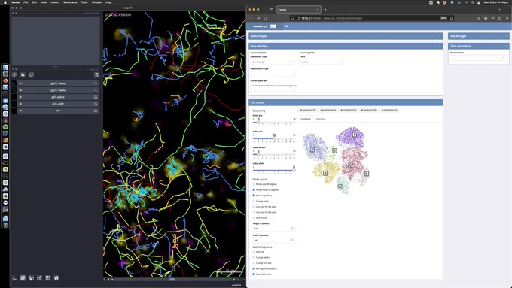
Task: Enable the Change labels checkbox
Action: coord(254,258)
